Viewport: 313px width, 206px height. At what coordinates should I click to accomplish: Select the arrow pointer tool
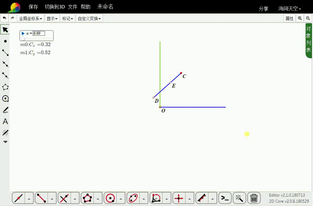click(5, 30)
